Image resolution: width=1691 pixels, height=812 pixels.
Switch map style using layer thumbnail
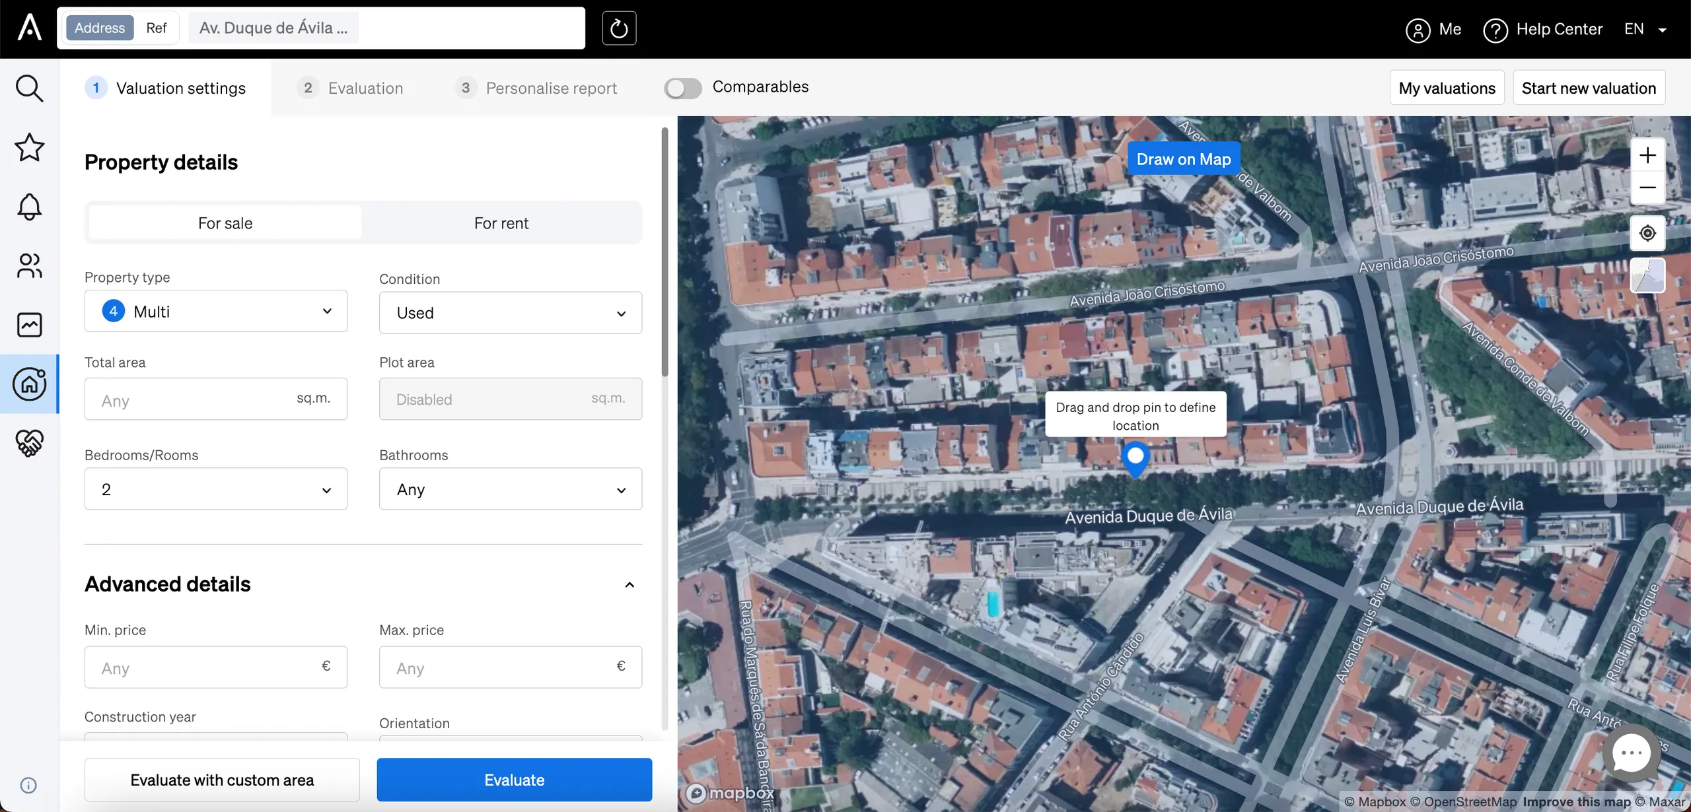tap(1647, 275)
